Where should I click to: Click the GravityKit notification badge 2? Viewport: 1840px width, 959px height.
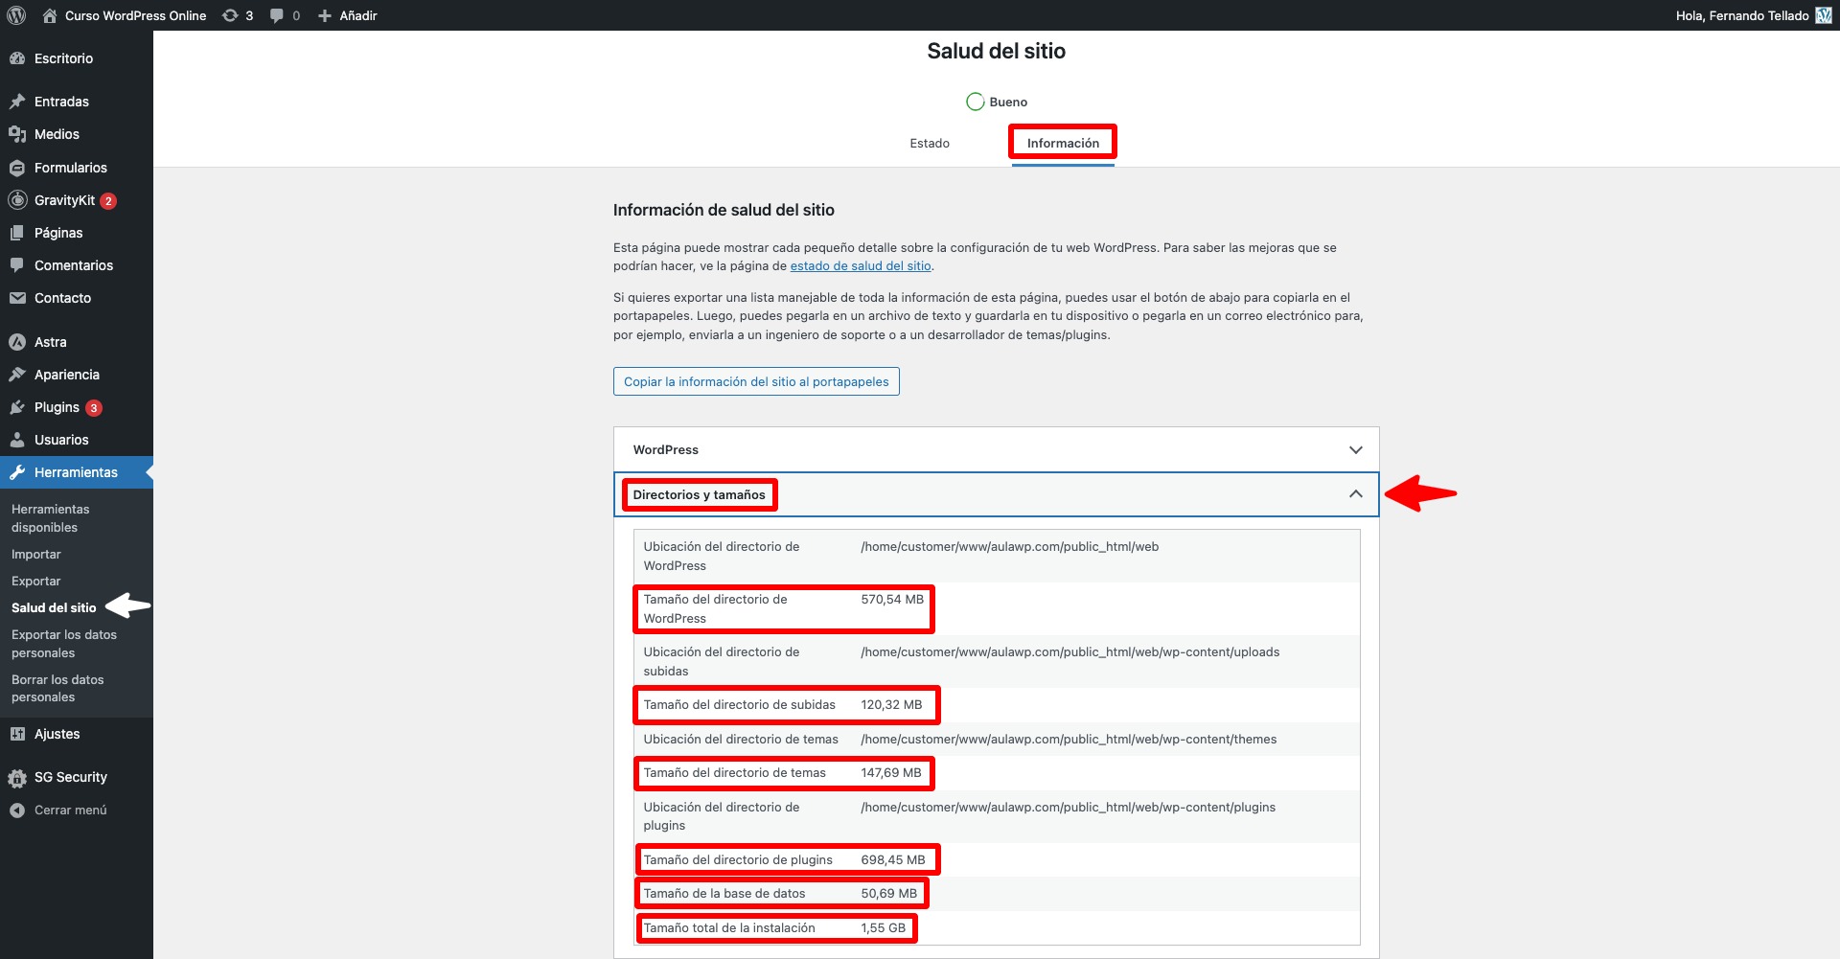pyautogui.click(x=108, y=201)
